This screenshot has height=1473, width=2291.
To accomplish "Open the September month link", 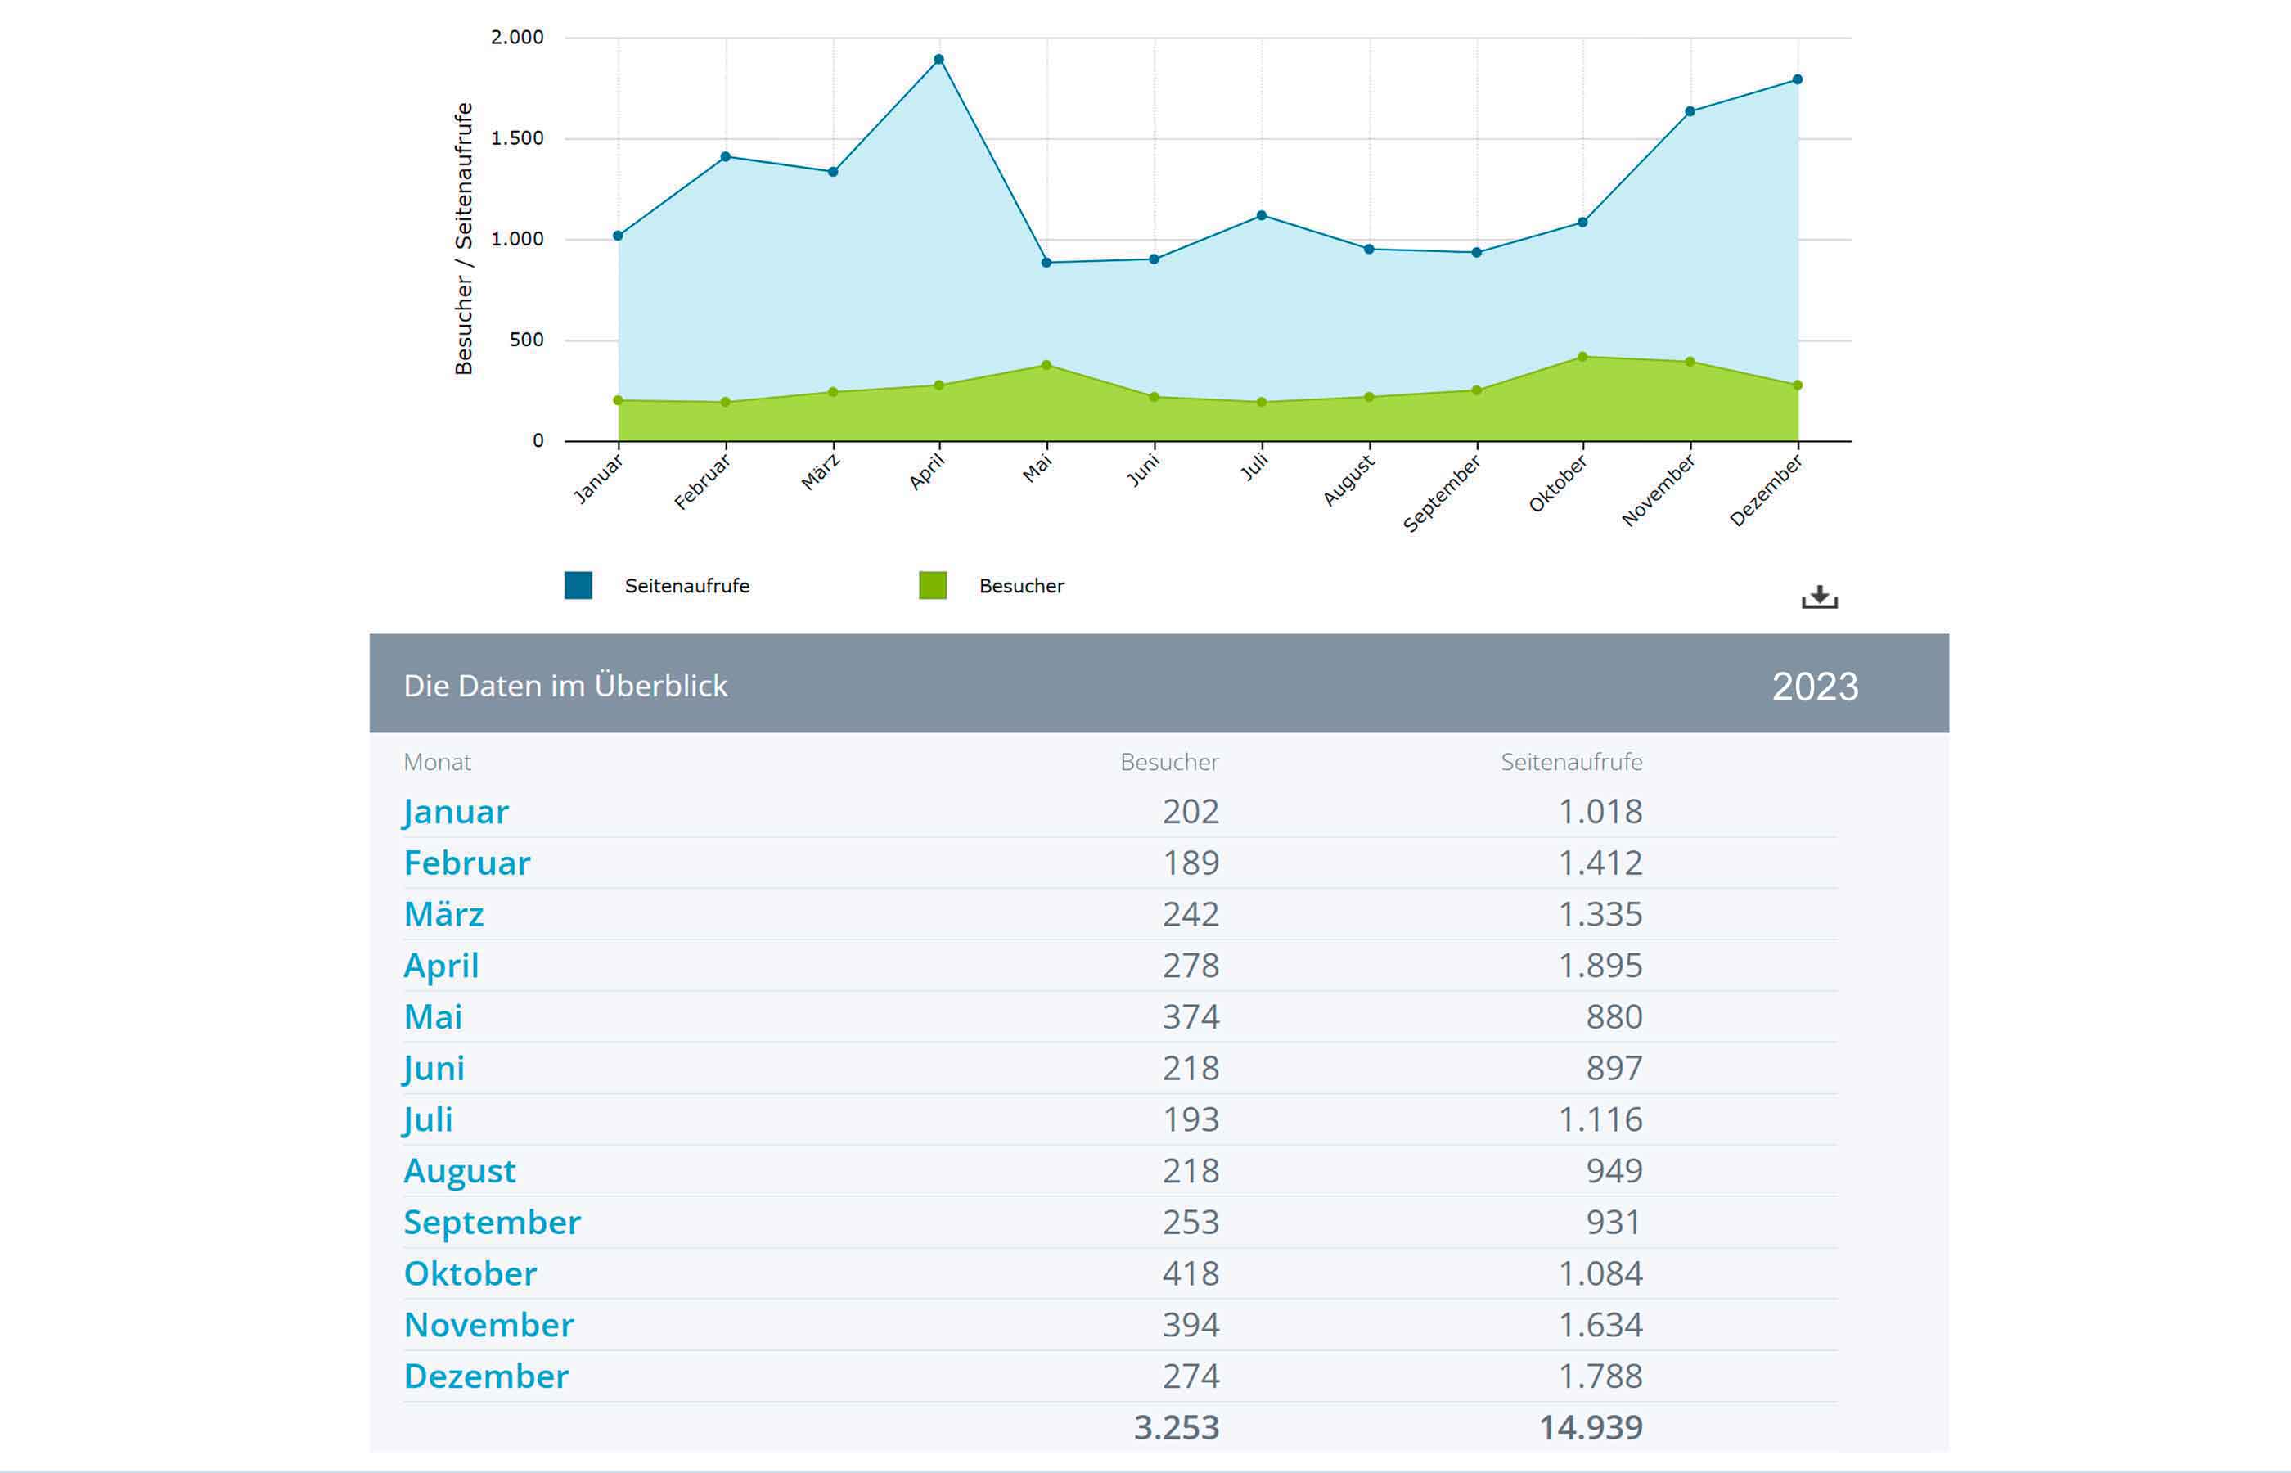I will pyautogui.click(x=492, y=1223).
